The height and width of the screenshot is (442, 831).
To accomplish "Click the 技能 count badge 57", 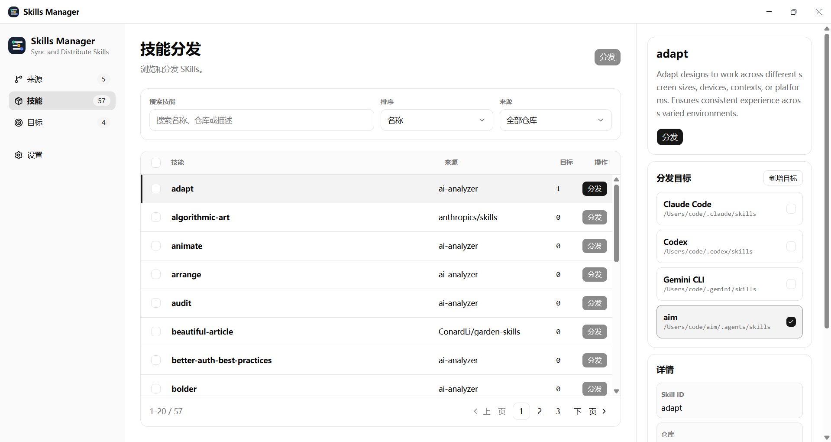I will [x=102, y=101].
